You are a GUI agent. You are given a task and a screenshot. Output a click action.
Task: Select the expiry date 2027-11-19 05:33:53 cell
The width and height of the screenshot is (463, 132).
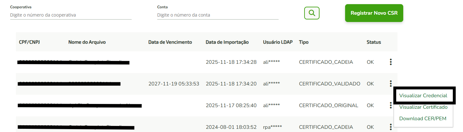tap(174, 84)
